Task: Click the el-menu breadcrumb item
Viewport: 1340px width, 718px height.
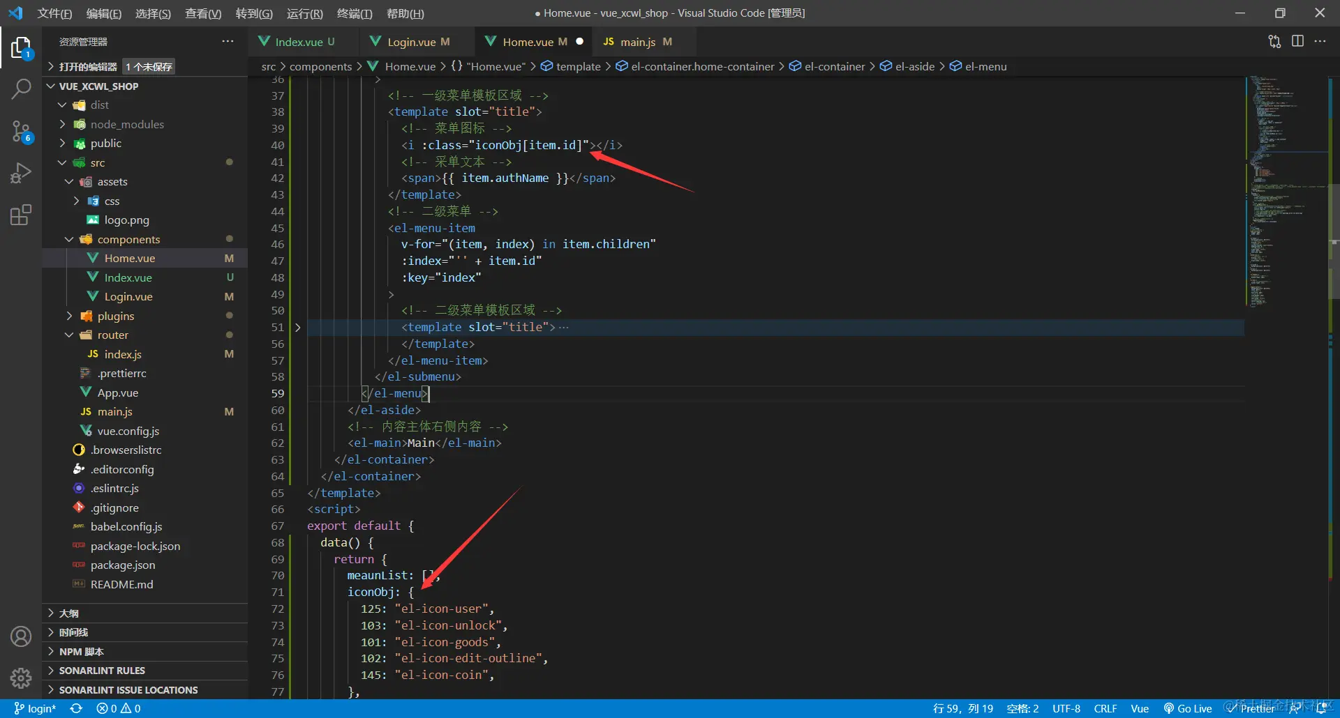Action: (x=978, y=66)
